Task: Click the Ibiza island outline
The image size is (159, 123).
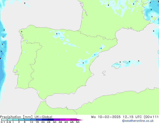Action: 104,72
